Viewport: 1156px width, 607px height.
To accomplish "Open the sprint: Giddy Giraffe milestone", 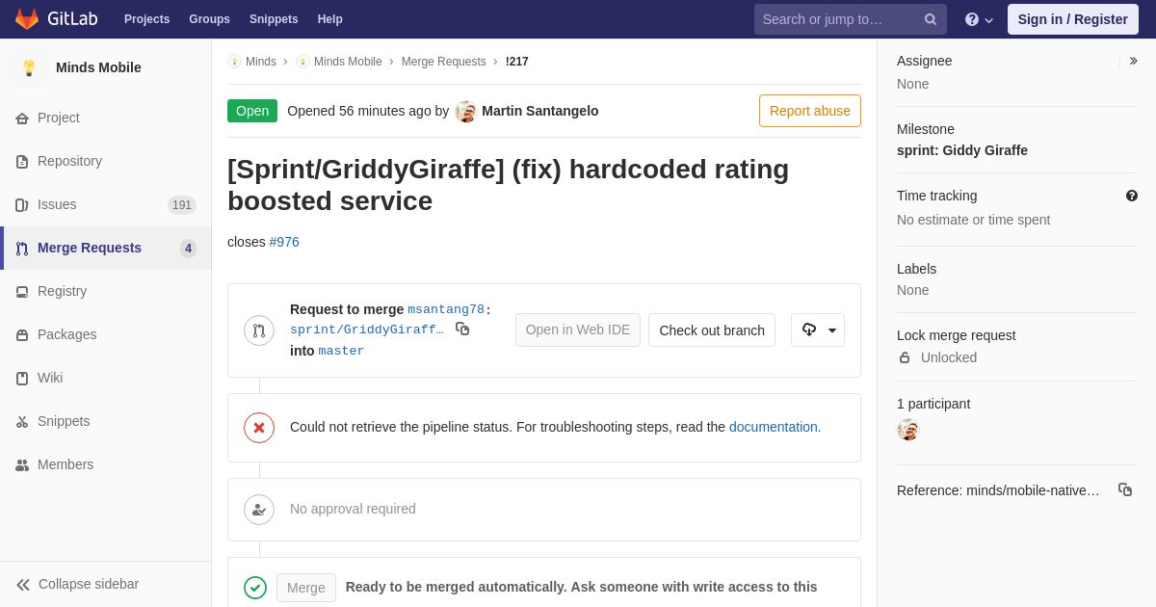I will 962,150.
